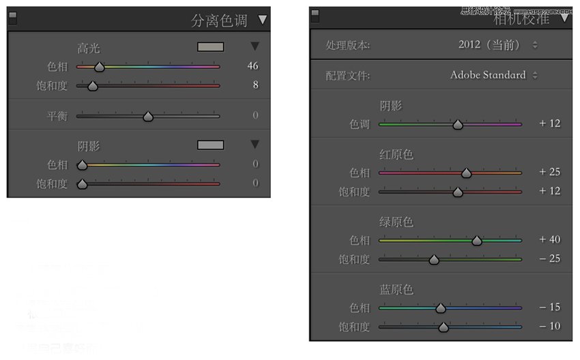
Task: Click the 蓝原色 色相 slider handle
Action: click(440, 308)
